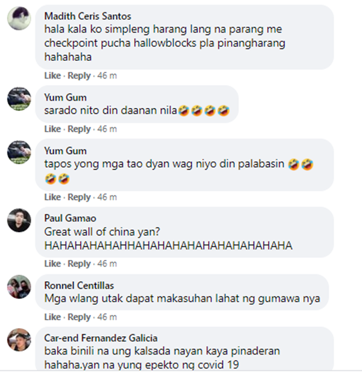Like Ronnel Centillas' comment
362x372 pixels.
53,317
